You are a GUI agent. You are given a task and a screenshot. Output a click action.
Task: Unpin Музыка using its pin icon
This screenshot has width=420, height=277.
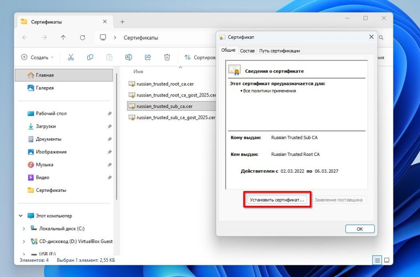110,165
